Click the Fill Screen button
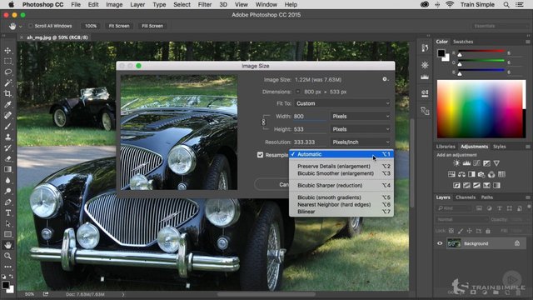Screen dimensions: 533x300 click(x=152, y=26)
